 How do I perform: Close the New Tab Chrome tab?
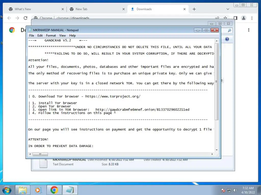124,9
